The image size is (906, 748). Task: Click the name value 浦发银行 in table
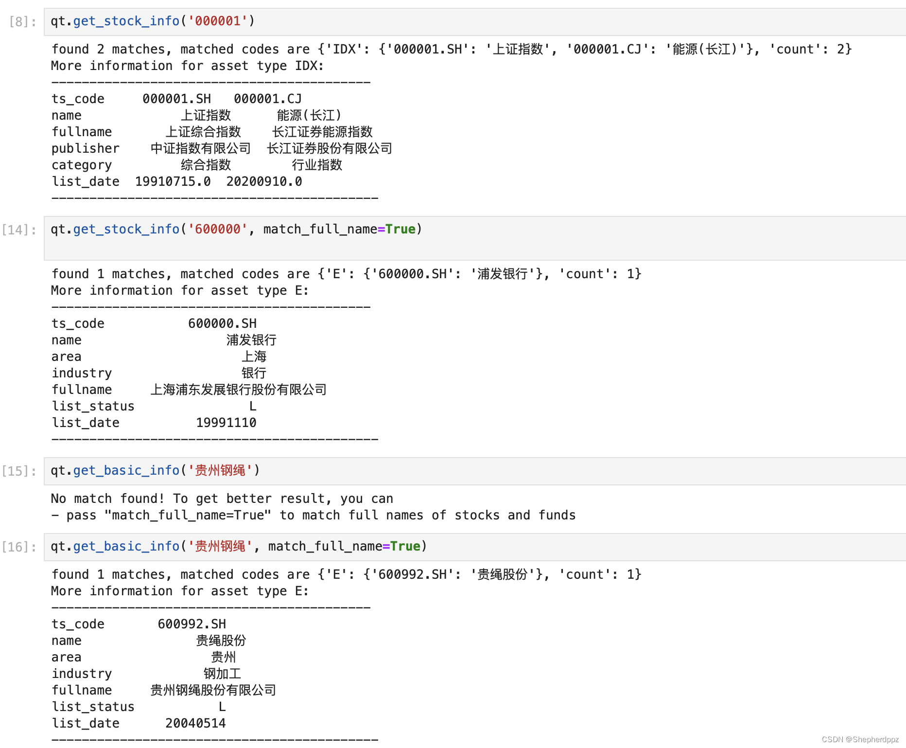click(251, 340)
